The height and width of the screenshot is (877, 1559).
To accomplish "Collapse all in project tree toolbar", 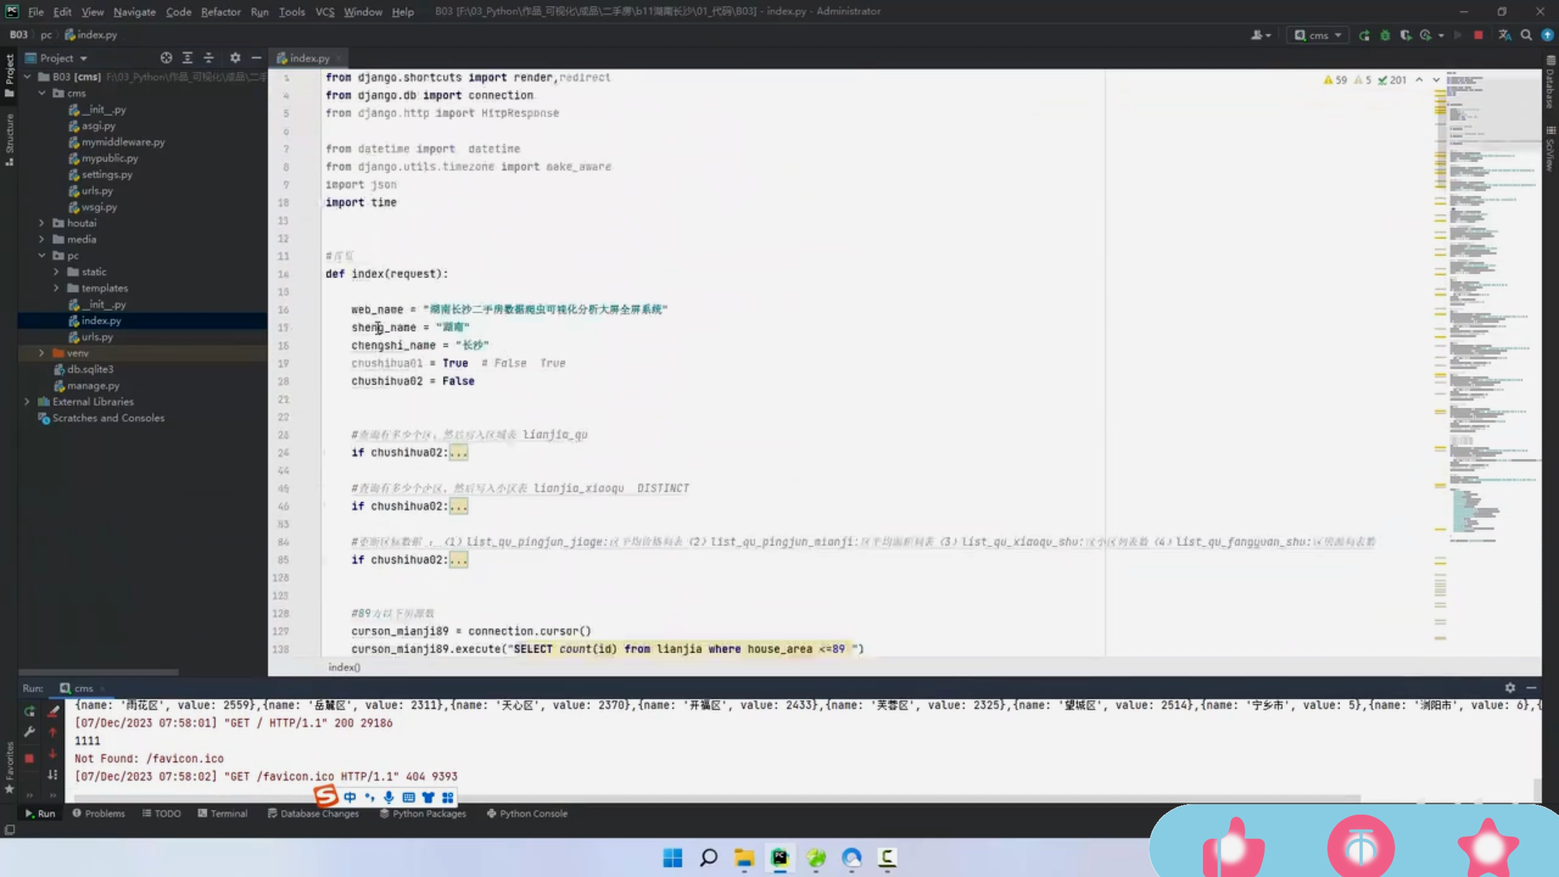I will (209, 58).
